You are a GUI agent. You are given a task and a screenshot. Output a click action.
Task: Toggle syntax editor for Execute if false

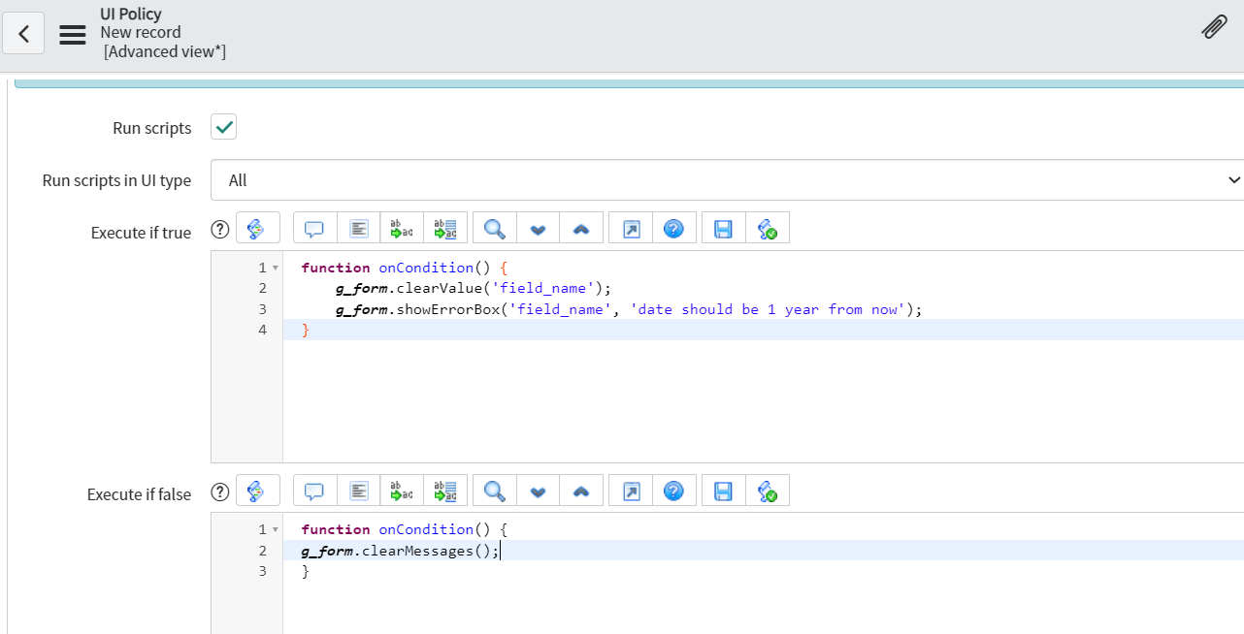[258, 491]
